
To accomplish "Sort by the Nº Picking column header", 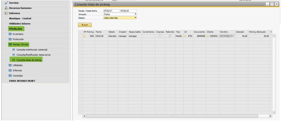I will click(89, 32).
